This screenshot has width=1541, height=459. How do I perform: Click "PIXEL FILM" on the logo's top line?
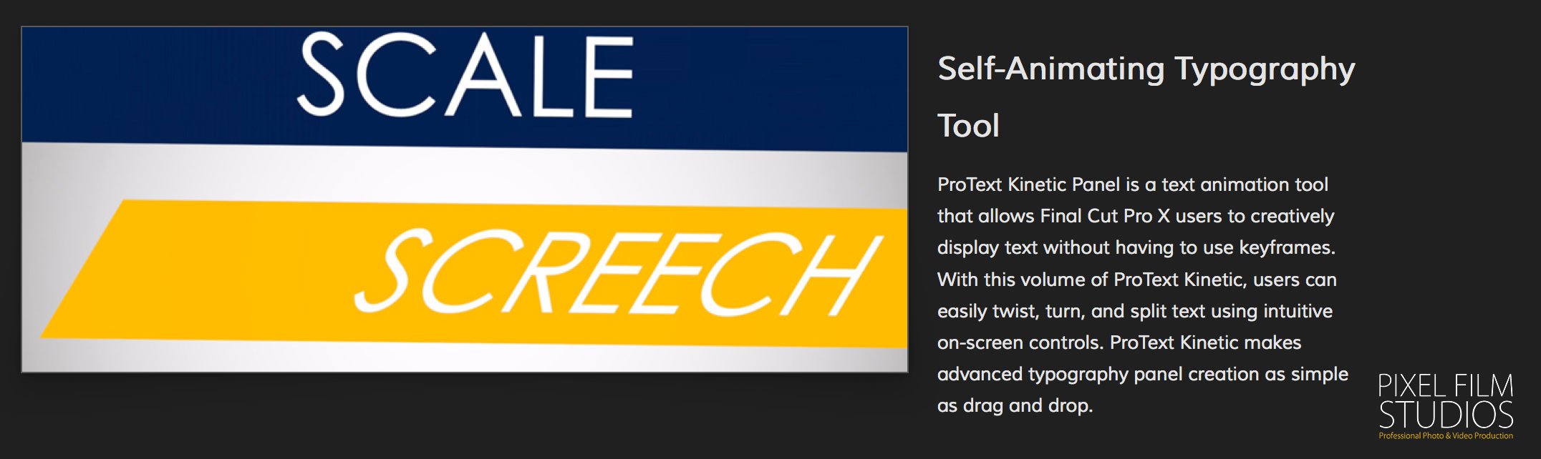tap(1446, 386)
